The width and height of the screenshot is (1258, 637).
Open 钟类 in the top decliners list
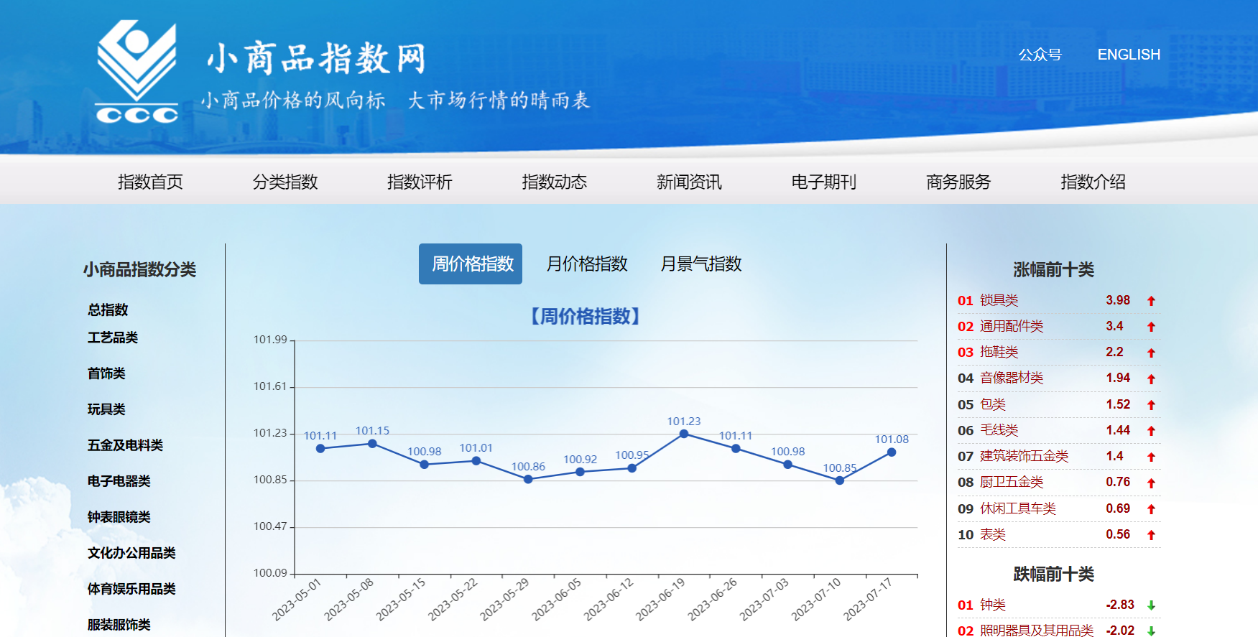[x=993, y=605]
